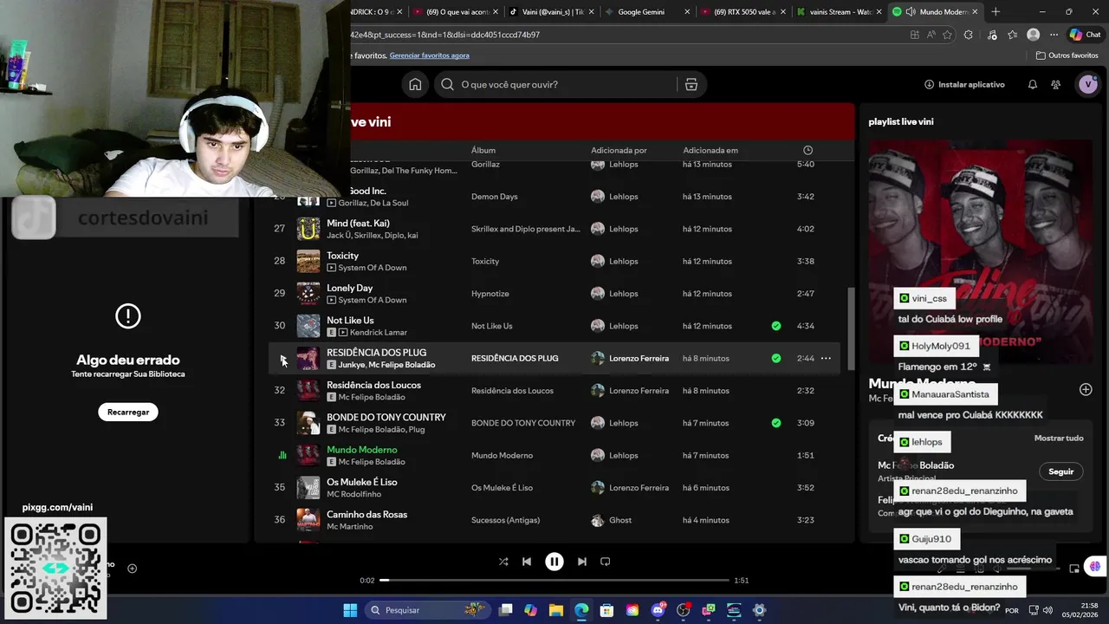Screen dimensions: 1109x624
Task: Open browser extensions icon
Action: [x=969, y=35]
